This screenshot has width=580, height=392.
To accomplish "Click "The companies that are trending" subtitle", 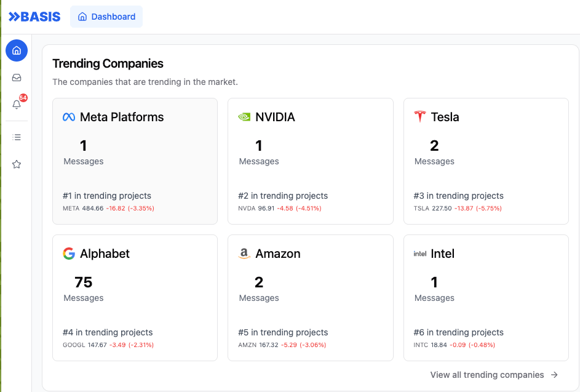I will pos(145,82).
